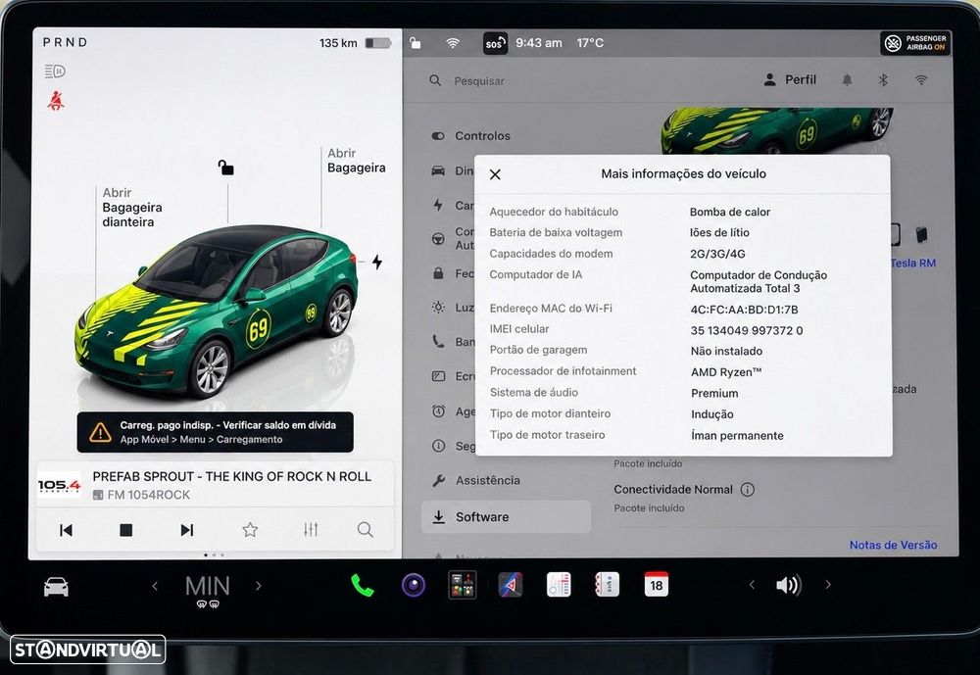
Task: Tap the Passenger Airbag ON indicator
Action: (915, 43)
